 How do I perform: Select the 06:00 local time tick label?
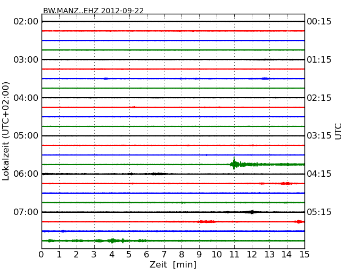(x=26, y=174)
